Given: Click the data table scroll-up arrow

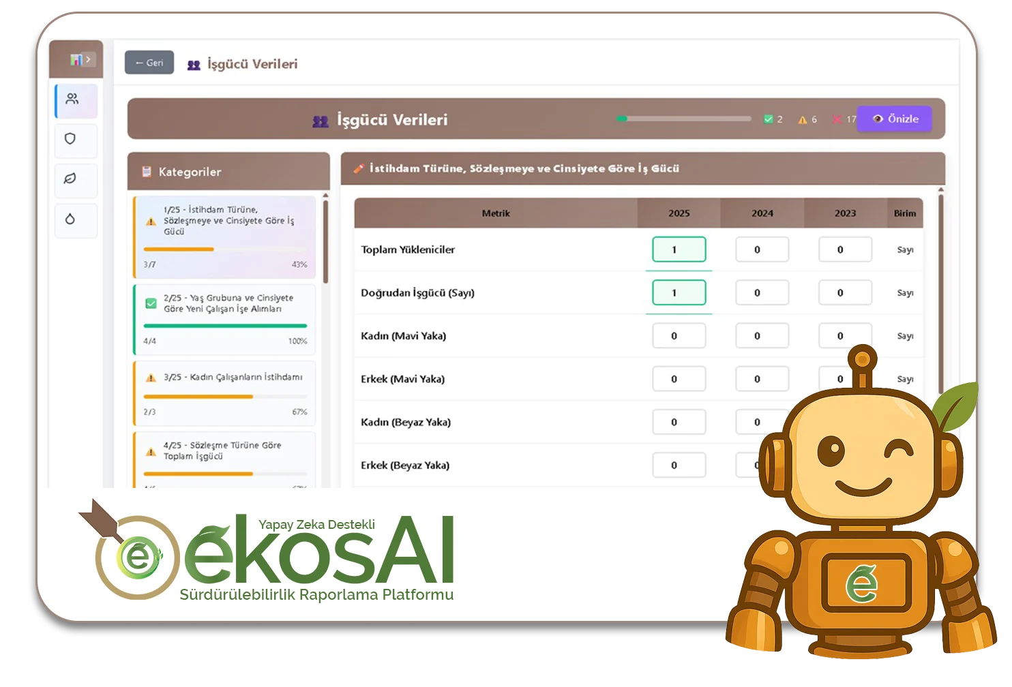Looking at the screenshot, I should point(941,190).
